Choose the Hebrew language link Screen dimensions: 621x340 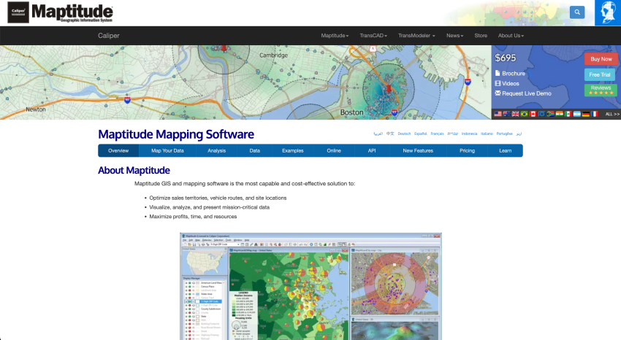click(453, 134)
